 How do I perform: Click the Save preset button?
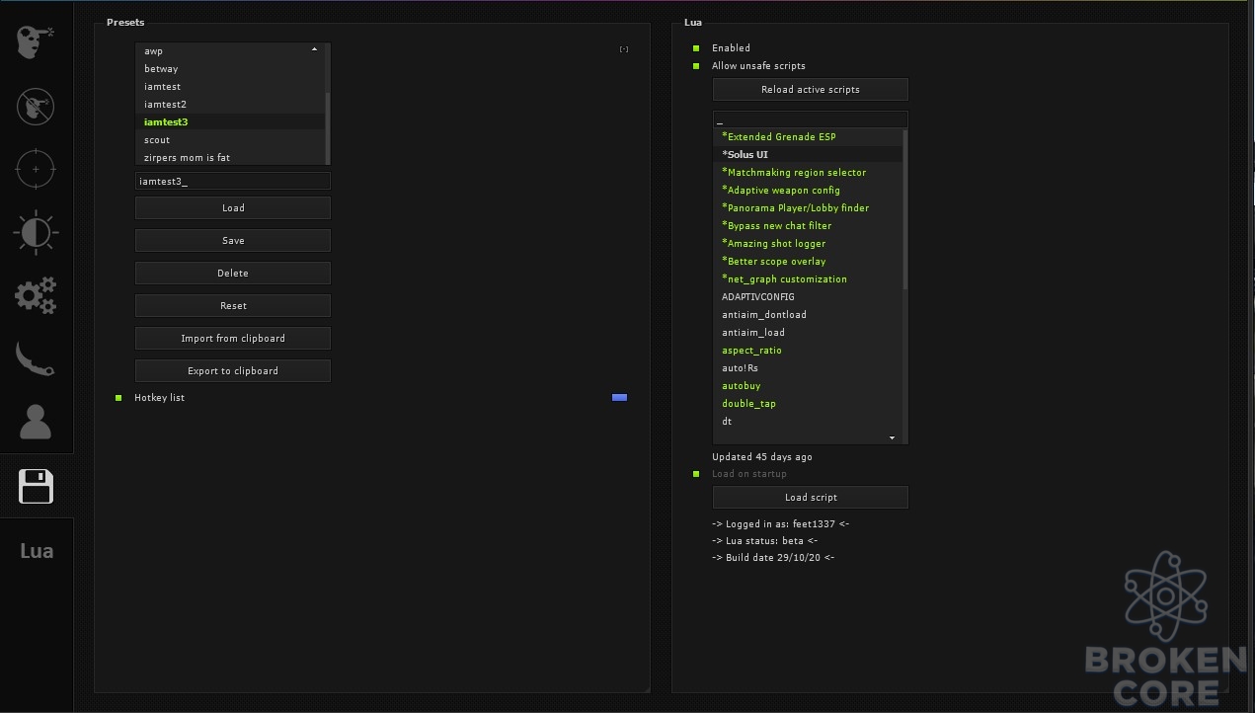pos(233,241)
